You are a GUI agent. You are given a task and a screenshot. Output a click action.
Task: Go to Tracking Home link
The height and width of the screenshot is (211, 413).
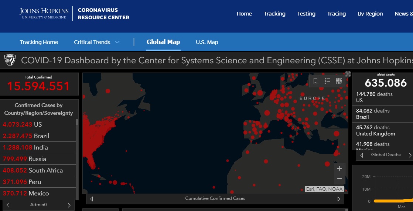tap(39, 42)
